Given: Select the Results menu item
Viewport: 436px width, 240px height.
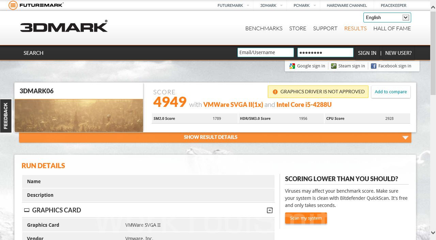Looking at the screenshot, I should (355, 29).
